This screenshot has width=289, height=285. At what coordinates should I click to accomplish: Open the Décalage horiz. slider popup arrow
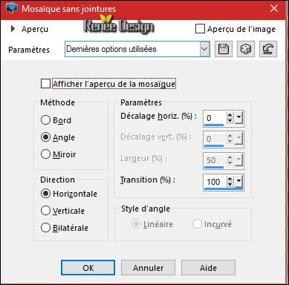pos(238,118)
